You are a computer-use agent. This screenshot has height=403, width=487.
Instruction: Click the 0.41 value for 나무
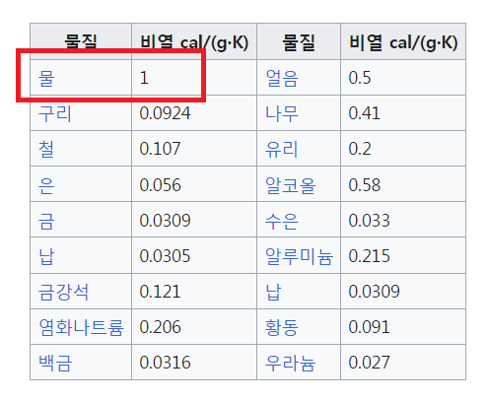pos(364,113)
